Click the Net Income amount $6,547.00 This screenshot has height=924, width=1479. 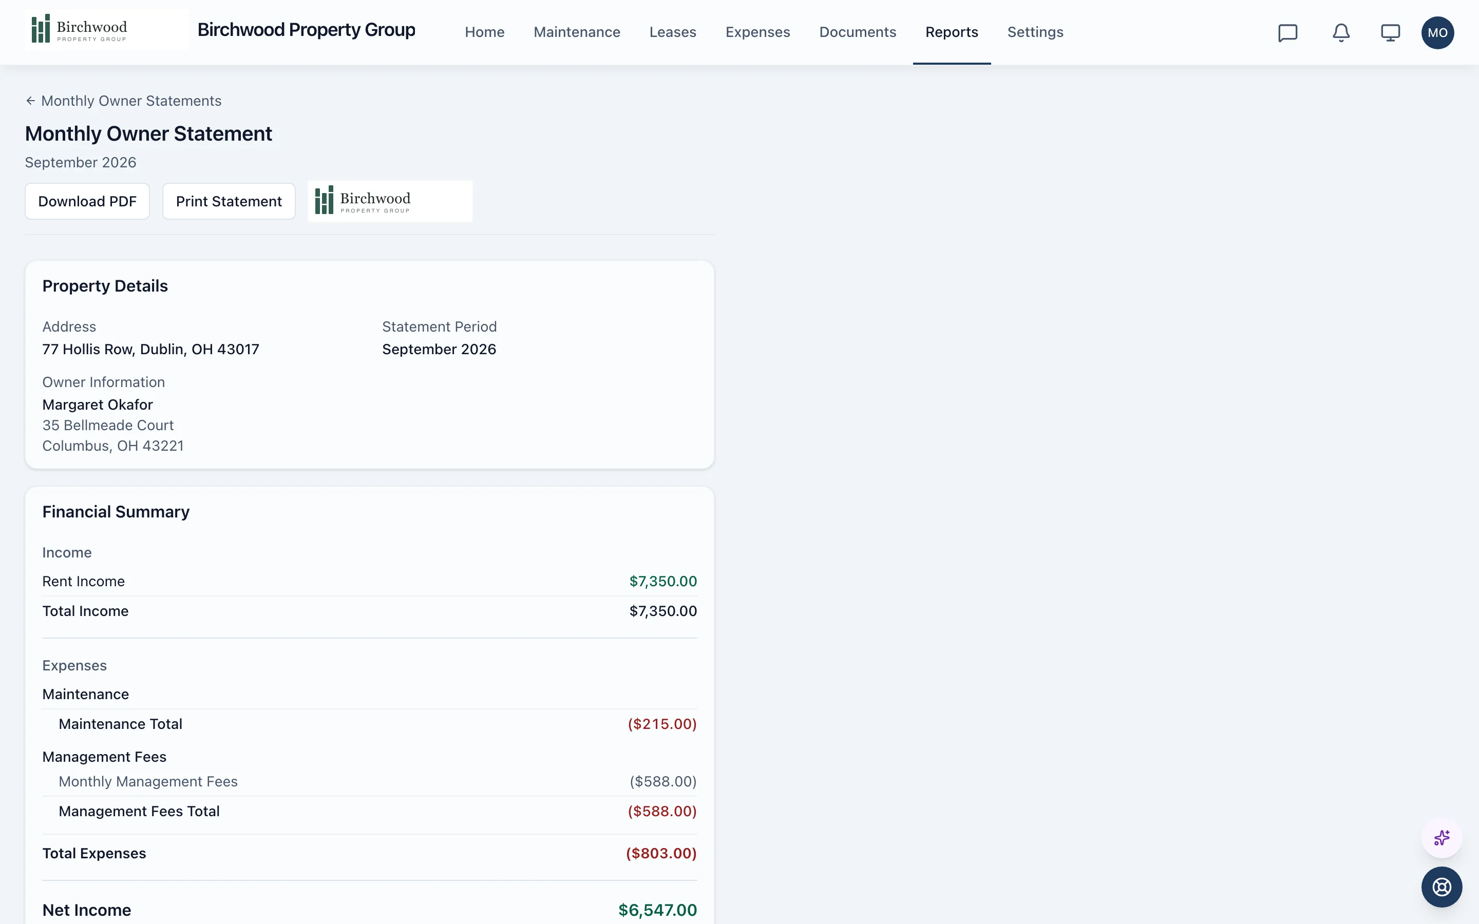(658, 910)
